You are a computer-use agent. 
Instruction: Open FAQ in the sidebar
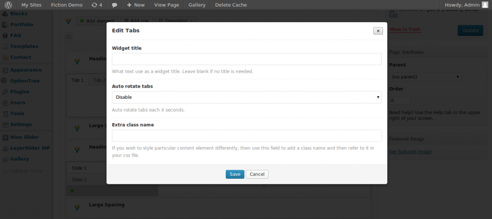click(x=16, y=35)
